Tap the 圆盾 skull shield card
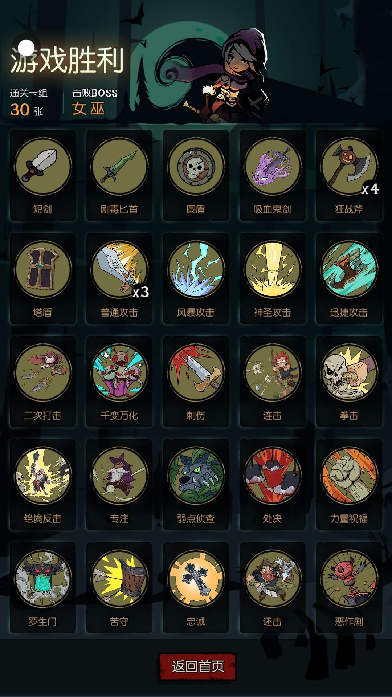Screen dimensions: 392x697 (x=196, y=175)
